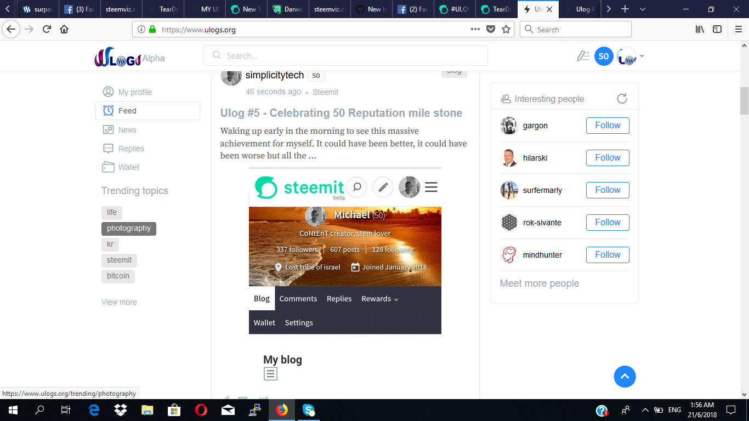Switch to the MY UL tab

click(204, 9)
